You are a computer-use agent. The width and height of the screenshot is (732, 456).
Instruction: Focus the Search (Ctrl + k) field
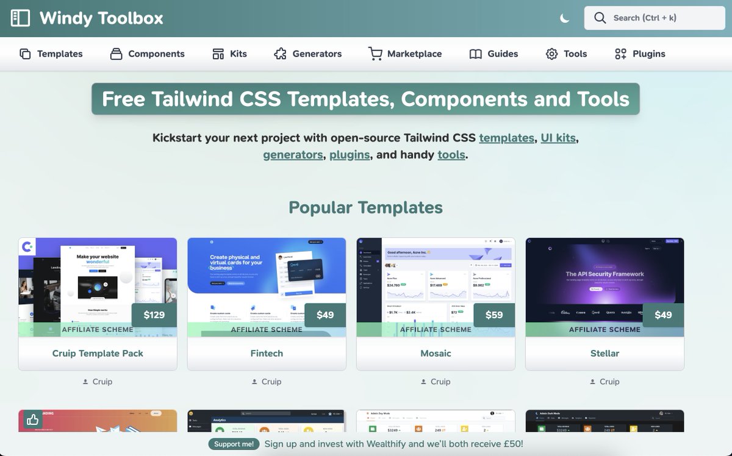click(655, 18)
